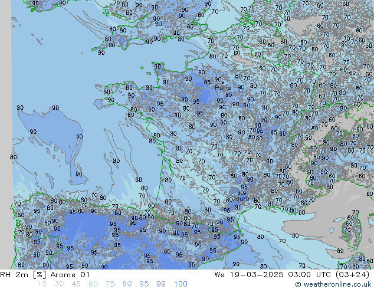Screen dimensions: 374x289
Task: Select legend value 30
Action: [59, 284]
